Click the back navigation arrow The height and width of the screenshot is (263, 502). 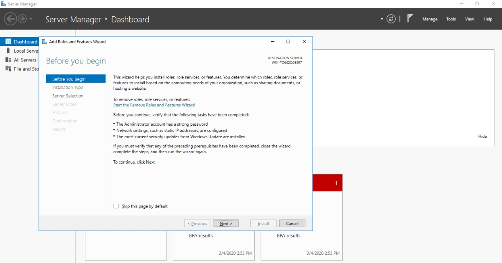coord(10,19)
